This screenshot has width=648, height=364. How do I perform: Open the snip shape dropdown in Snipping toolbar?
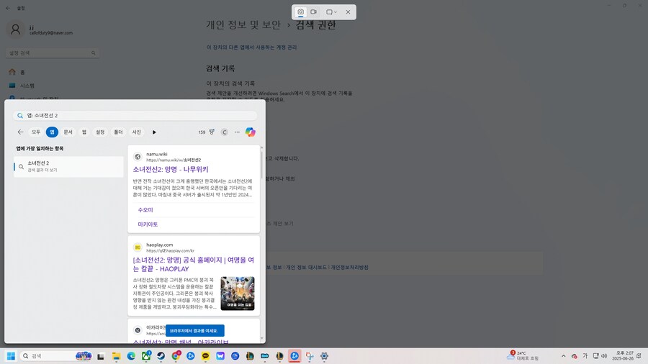tap(331, 12)
